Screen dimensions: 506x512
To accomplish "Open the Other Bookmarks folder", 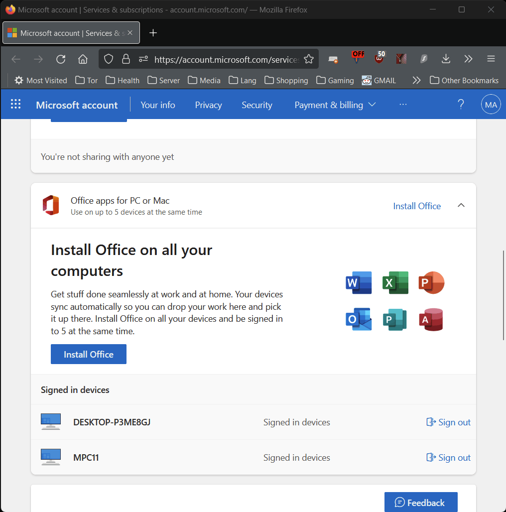I will [x=464, y=80].
